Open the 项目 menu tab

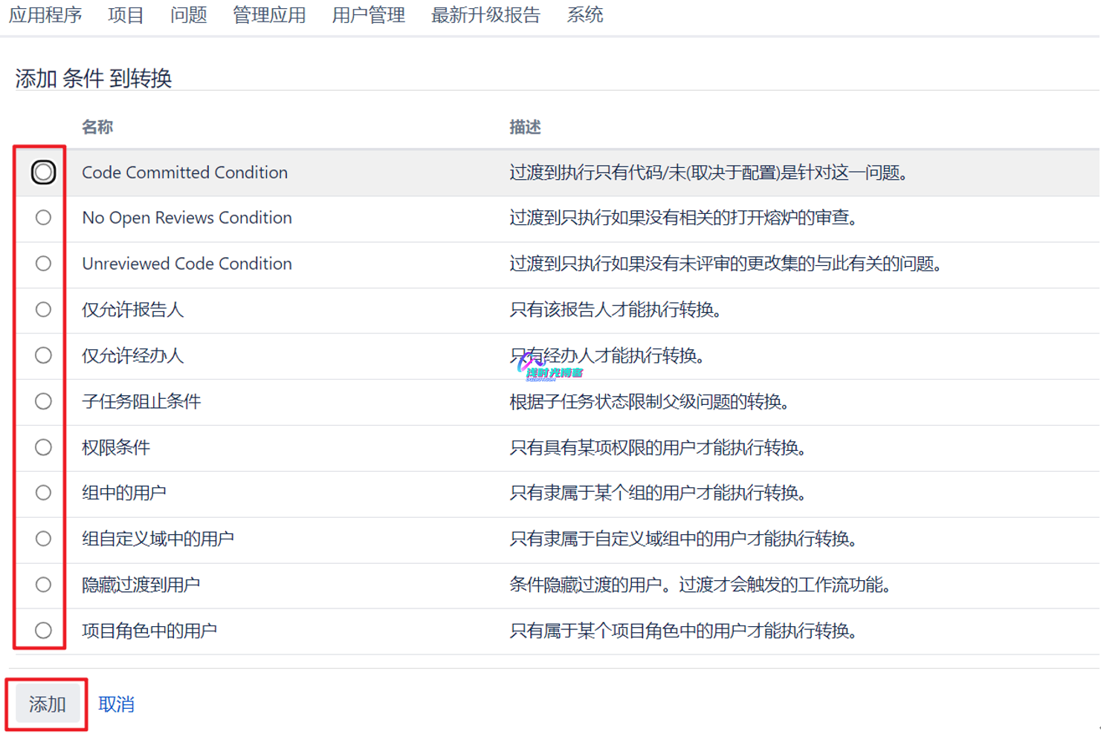click(126, 16)
